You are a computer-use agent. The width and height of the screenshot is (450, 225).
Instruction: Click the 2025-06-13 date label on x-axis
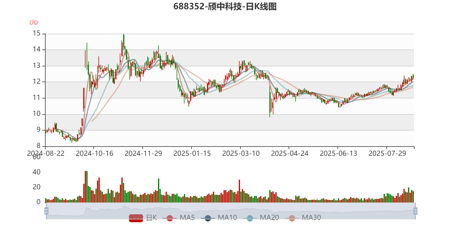(338, 154)
